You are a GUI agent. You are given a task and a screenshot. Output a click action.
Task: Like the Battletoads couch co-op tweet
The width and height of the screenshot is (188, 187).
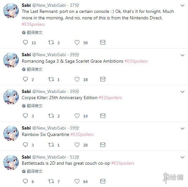tap(77, 181)
